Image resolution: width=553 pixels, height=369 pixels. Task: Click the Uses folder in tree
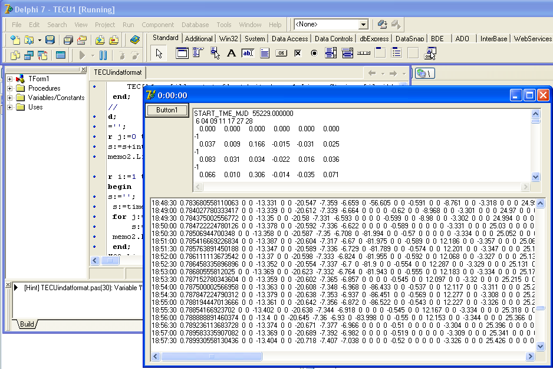35,107
